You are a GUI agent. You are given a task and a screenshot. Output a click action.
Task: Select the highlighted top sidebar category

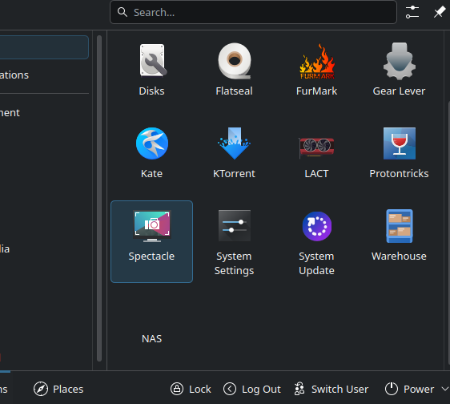pyautogui.click(x=43, y=47)
